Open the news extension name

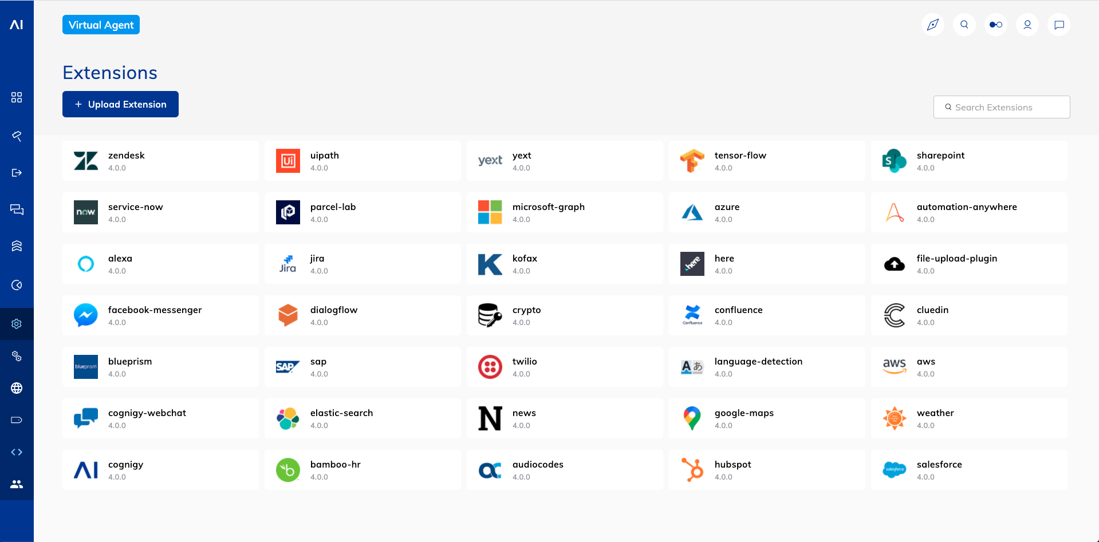click(x=524, y=413)
